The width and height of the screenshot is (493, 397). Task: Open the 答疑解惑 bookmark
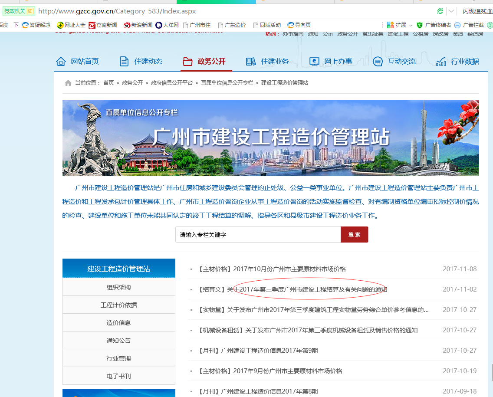[37, 25]
